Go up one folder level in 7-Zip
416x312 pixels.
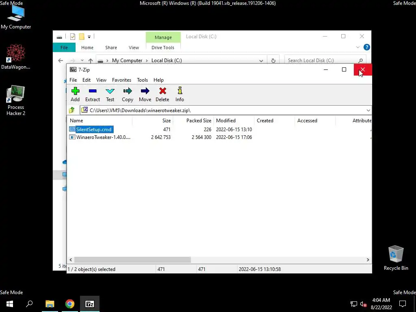(x=72, y=110)
